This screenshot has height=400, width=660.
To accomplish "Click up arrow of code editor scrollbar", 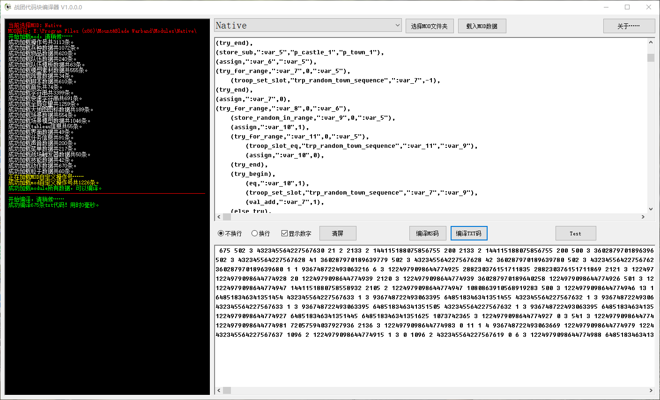I will coord(651,42).
